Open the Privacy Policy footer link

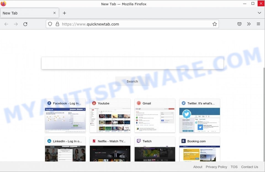(x=216, y=167)
